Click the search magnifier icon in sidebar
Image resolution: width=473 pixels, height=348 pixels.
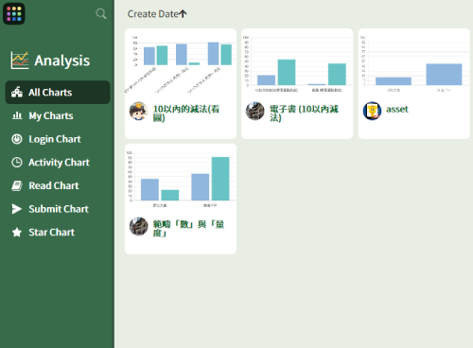tap(101, 13)
